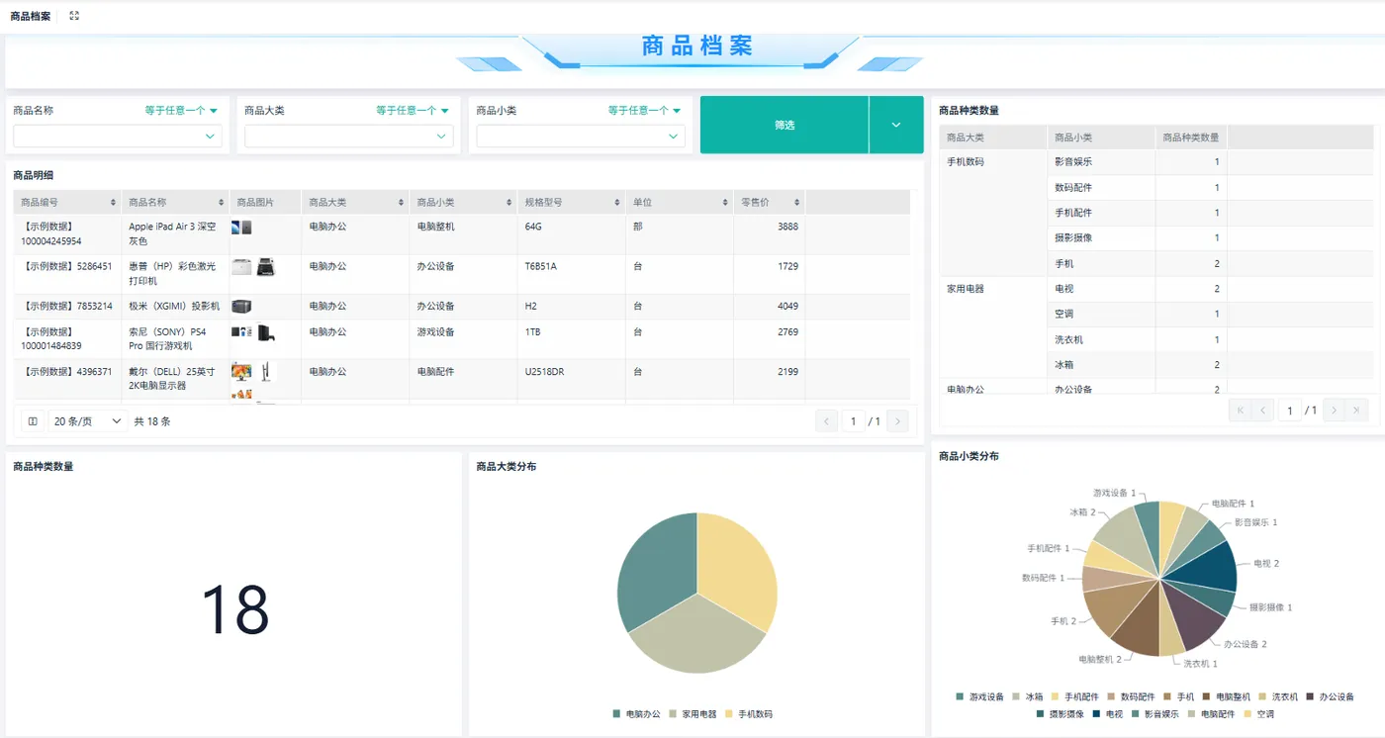Click the column settings icon in table footer
This screenshot has height=738, width=1385.
pyautogui.click(x=33, y=421)
